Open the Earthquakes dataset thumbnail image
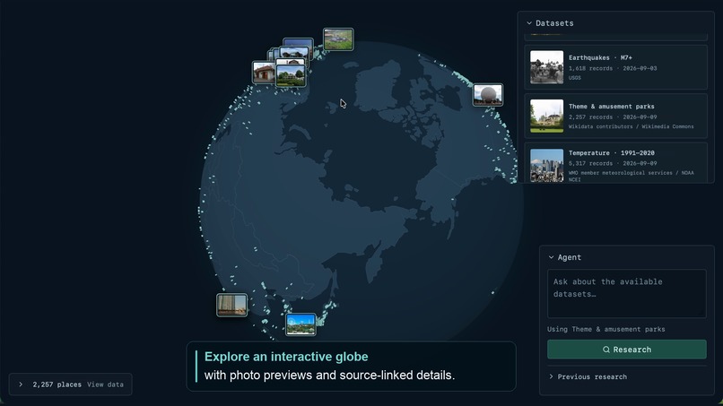This screenshot has width=723, height=406. (x=546, y=67)
